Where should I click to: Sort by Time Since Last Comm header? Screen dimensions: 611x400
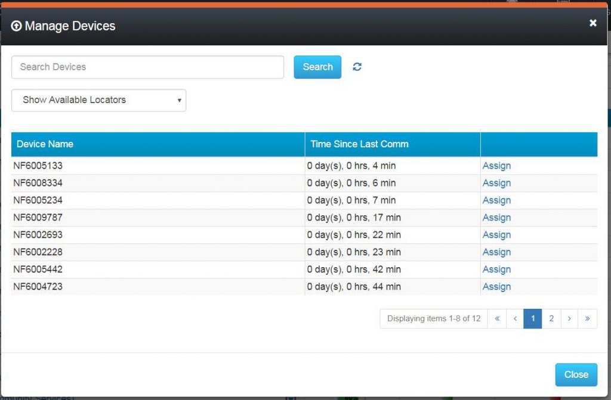point(359,144)
